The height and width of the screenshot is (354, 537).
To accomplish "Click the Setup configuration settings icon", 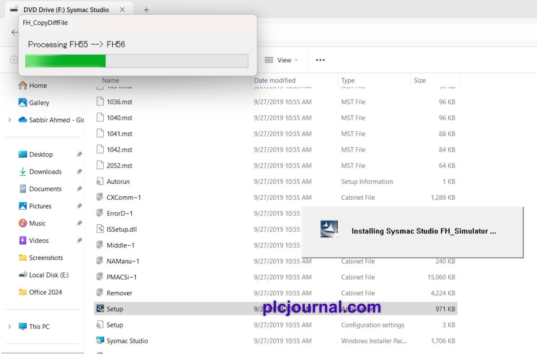I will 100,325.
